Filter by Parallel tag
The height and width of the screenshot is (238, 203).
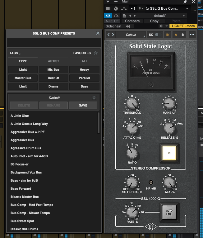[84, 78]
